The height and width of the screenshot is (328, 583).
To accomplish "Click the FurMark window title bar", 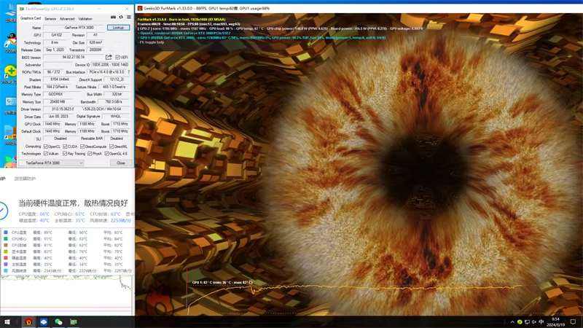I will pyautogui.click(x=359, y=8).
